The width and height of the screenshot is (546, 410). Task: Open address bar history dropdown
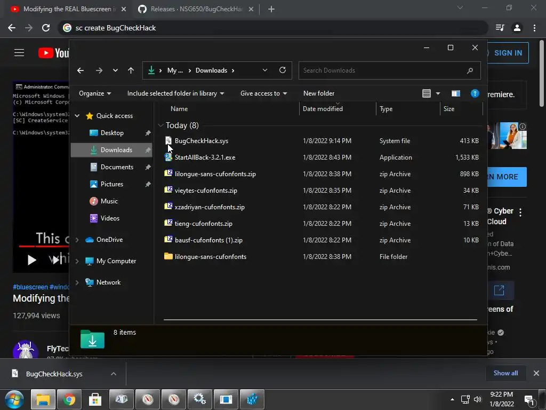click(x=264, y=70)
